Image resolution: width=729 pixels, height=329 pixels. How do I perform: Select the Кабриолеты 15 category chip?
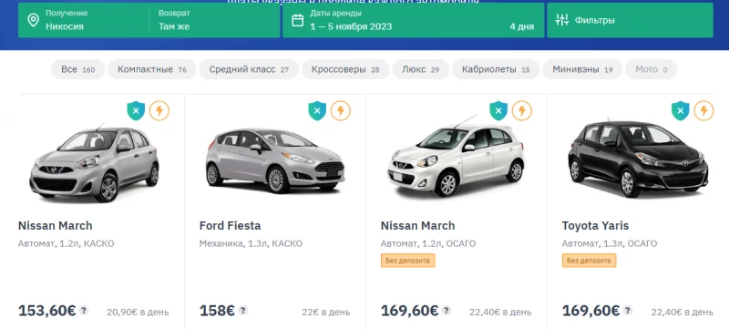click(x=496, y=69)
